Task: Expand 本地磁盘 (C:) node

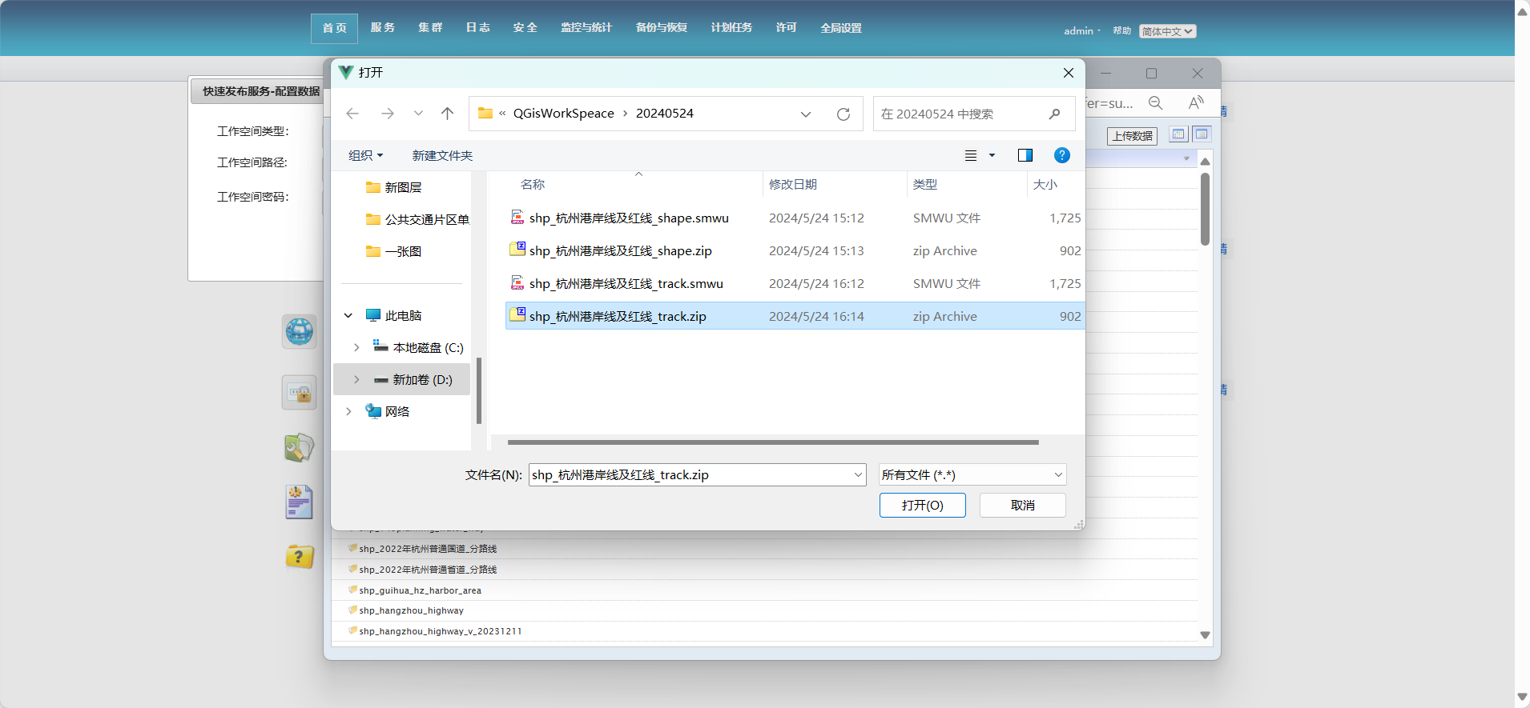Action: [356, 347]
